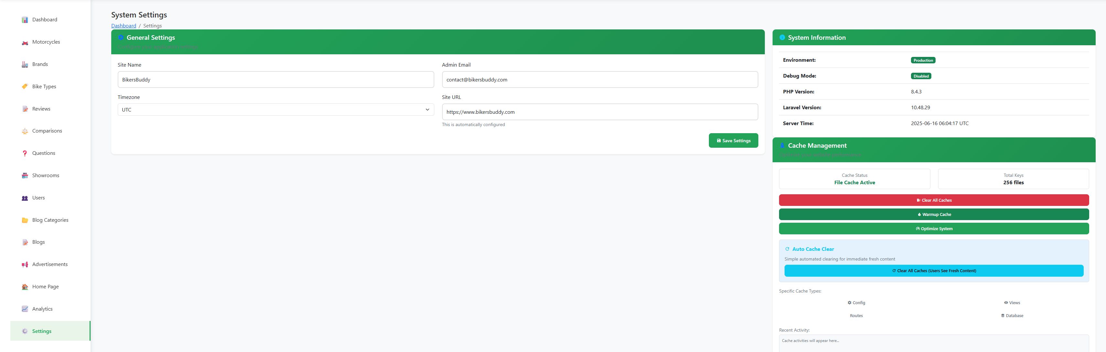The height and width of the screenshot is (352, 1106).
Task: Click the Views cache type button
Action: 1012,303
